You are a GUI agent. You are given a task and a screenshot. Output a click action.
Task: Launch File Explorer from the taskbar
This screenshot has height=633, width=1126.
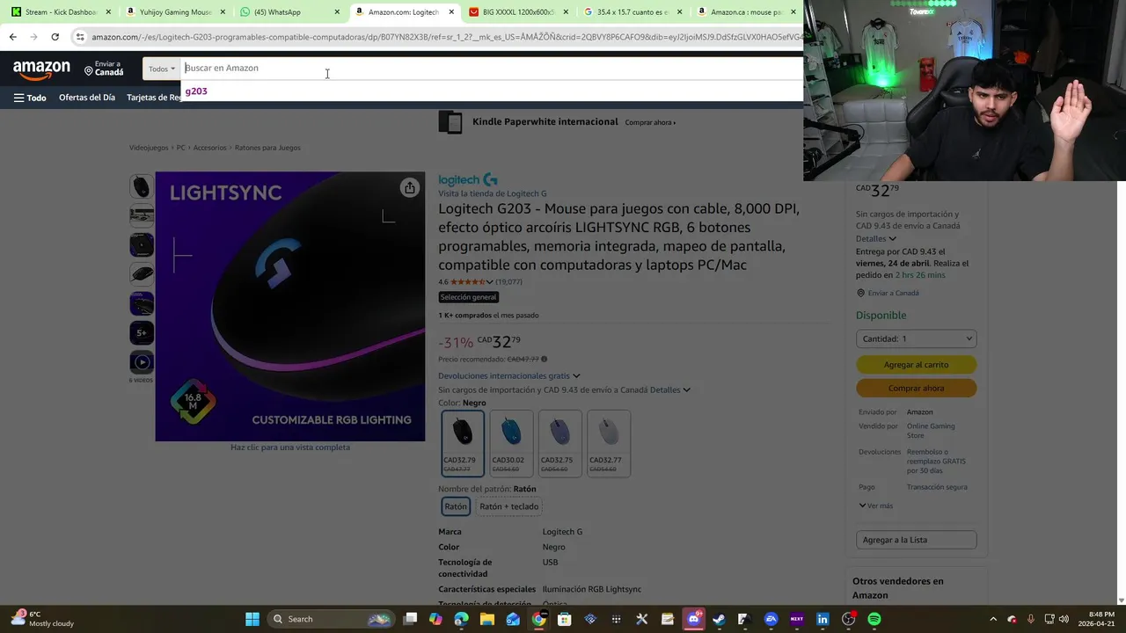coord(487,619)
